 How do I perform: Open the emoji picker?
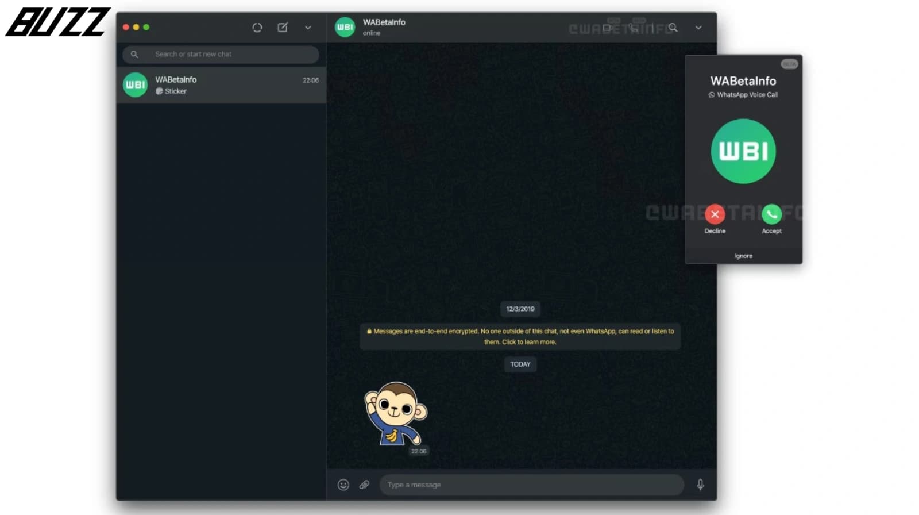tap(343, 485)
